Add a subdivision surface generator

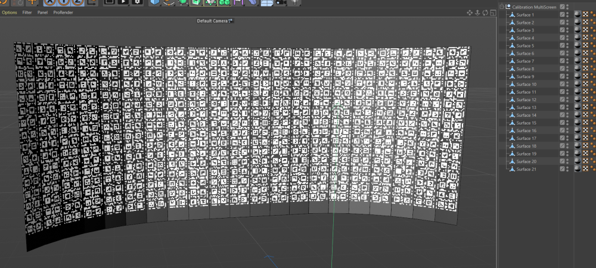[x=183, y=2]
